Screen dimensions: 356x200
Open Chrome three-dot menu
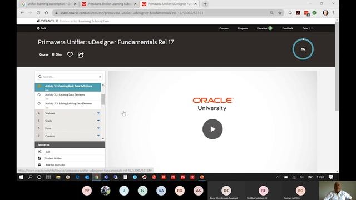[x=333, y=13]
